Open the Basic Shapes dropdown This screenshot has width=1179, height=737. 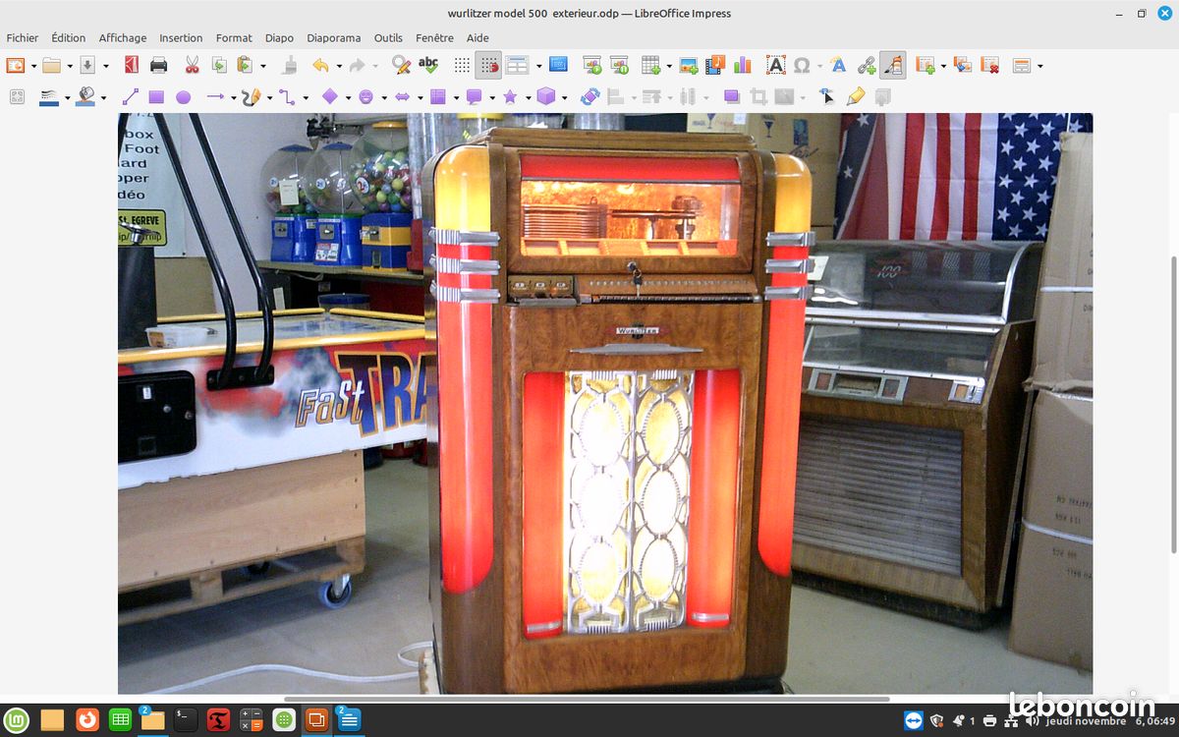(351, 96)
